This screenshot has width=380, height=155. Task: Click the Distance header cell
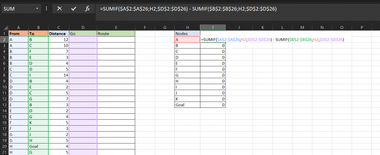coord(58,34)
